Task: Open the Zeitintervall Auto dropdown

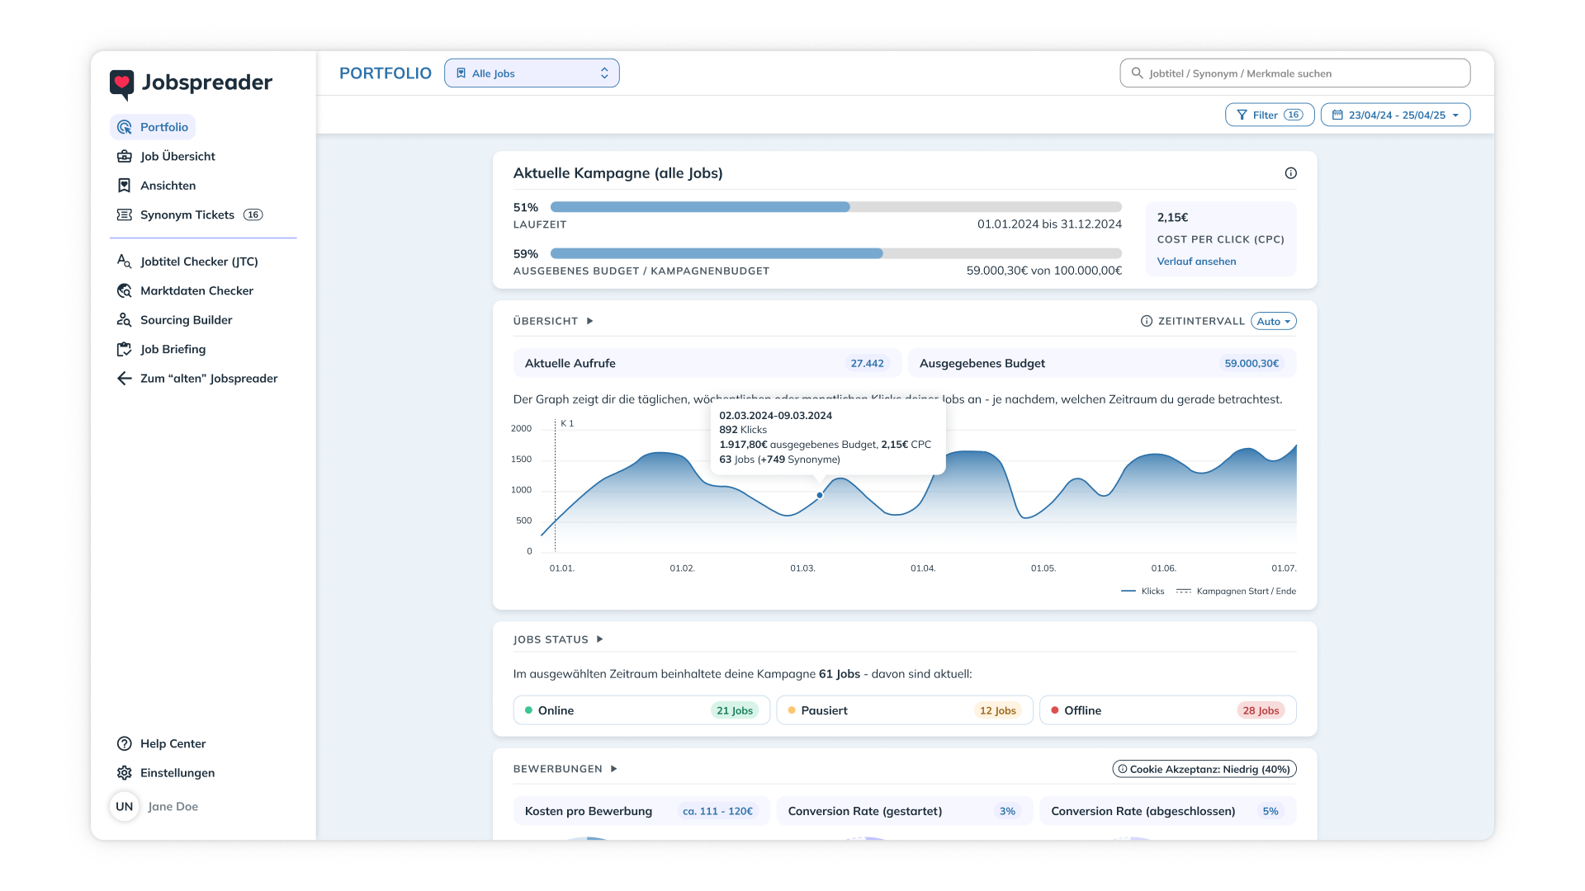Action: [x=1273, y=322]
